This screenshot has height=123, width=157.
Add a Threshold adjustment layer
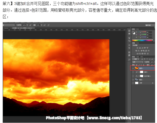[x=143, y=53]
